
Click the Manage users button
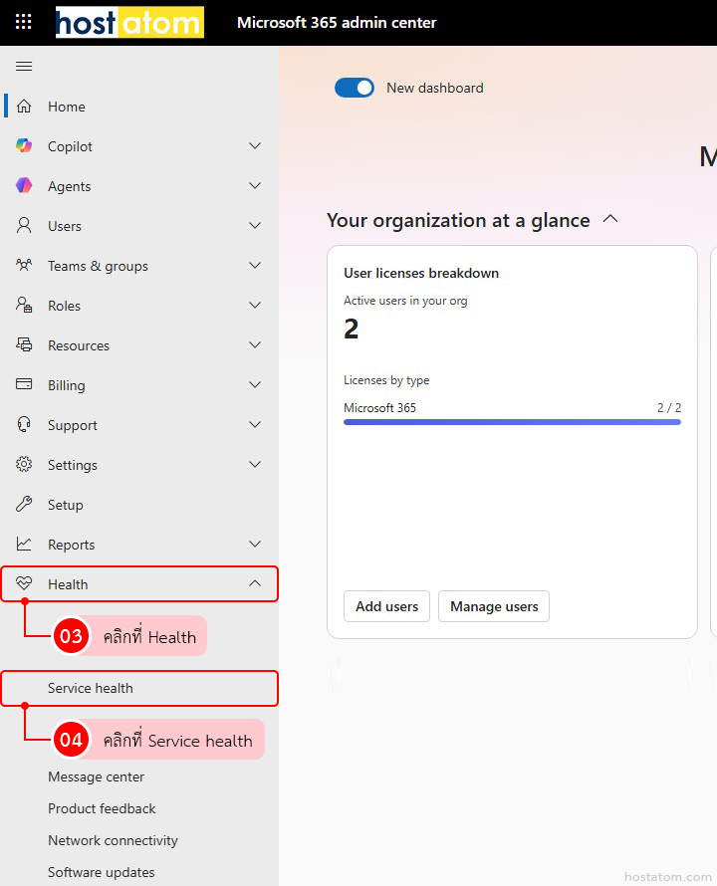point(494,606)
